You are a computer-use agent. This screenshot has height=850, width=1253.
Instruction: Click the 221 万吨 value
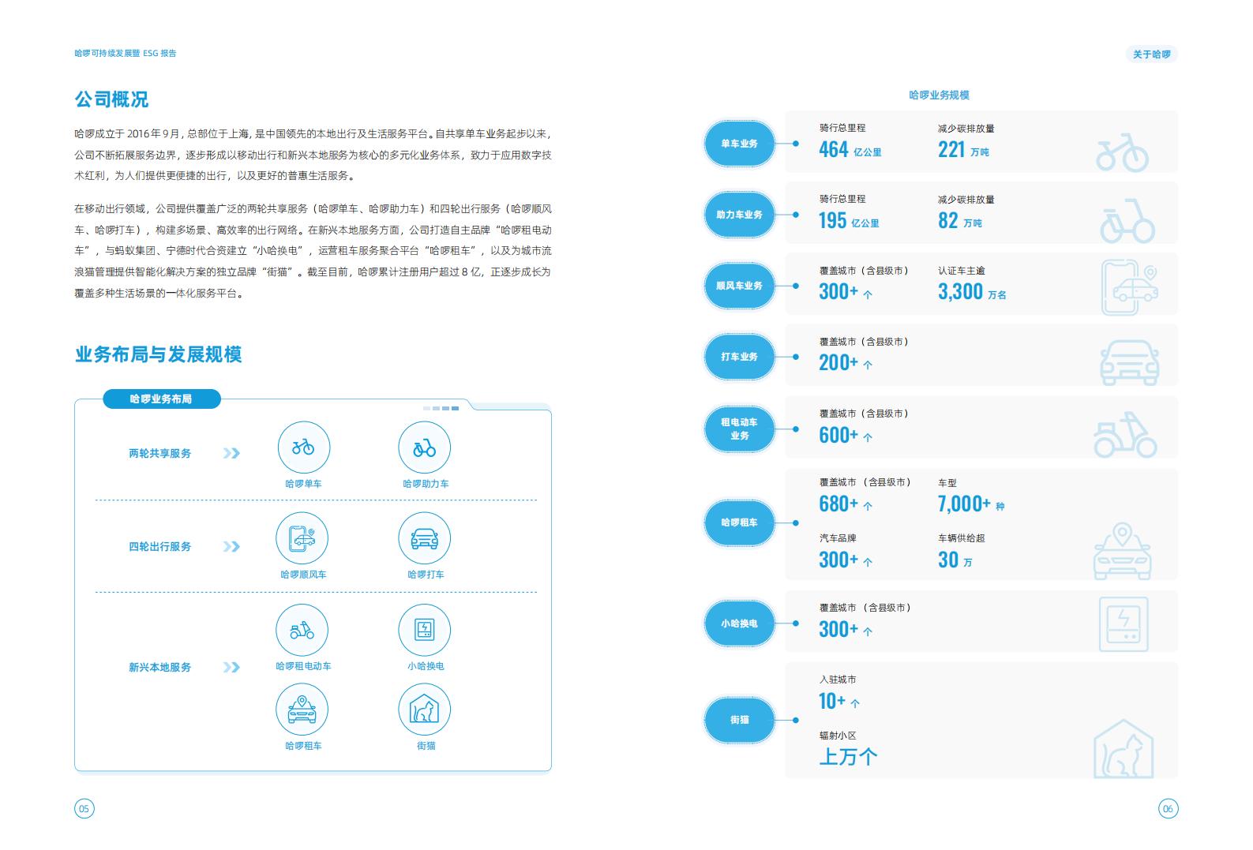click(x=963, y=149)
